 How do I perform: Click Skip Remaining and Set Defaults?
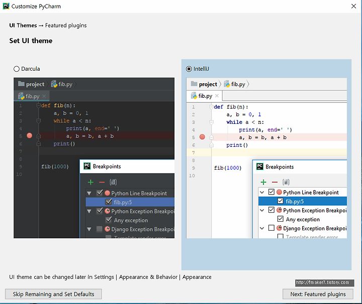tap(53, 294)
